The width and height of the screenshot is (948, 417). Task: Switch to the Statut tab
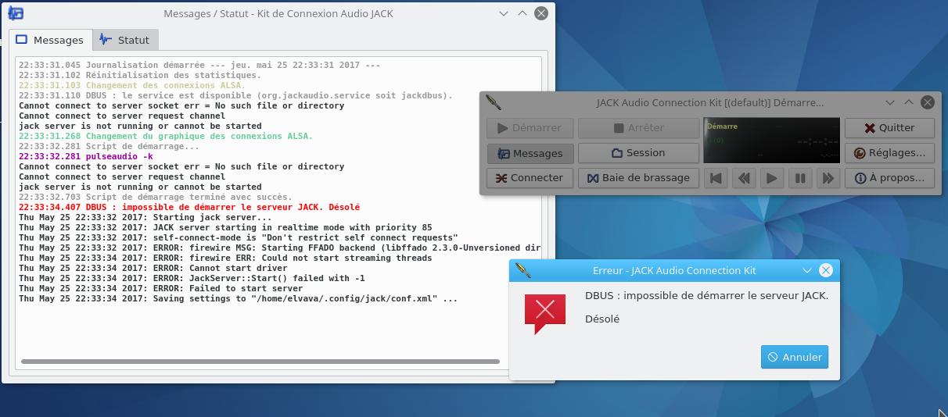tap(125, 40)
